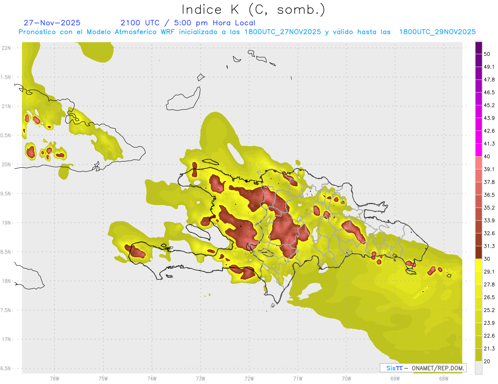The width and height of the screenshot is (498, 384).
Task: Click colorbar value 35.2
Action: pos(489,208)
